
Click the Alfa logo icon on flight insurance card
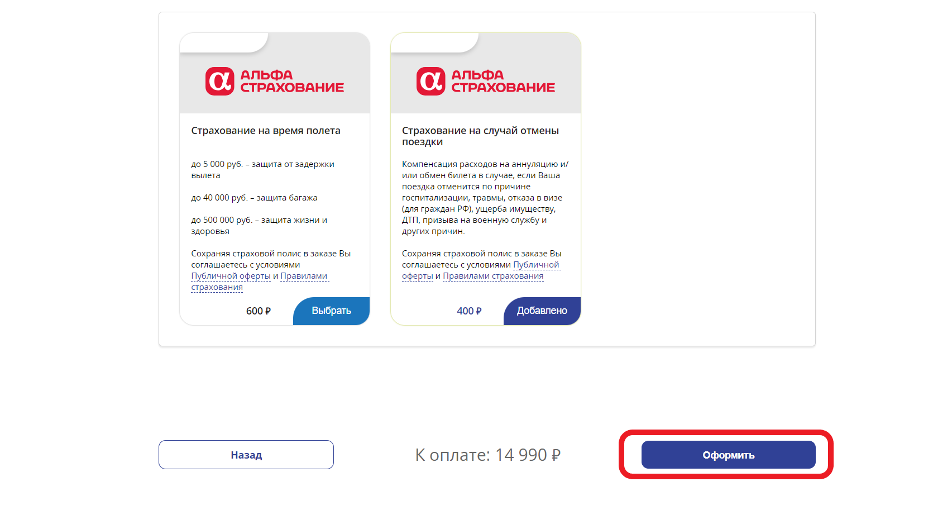(x=219, y=82)
